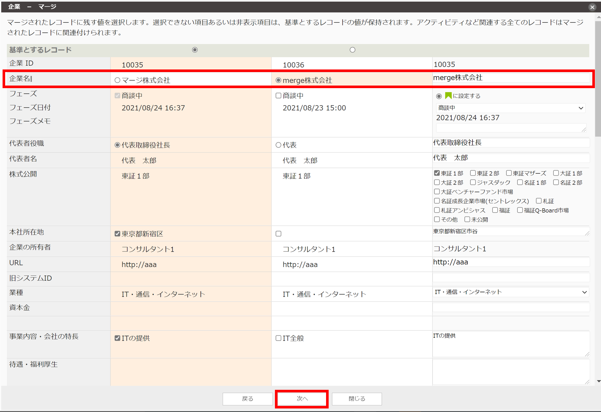Expand the 業種 industry dropdown

[x=510, y=292]
